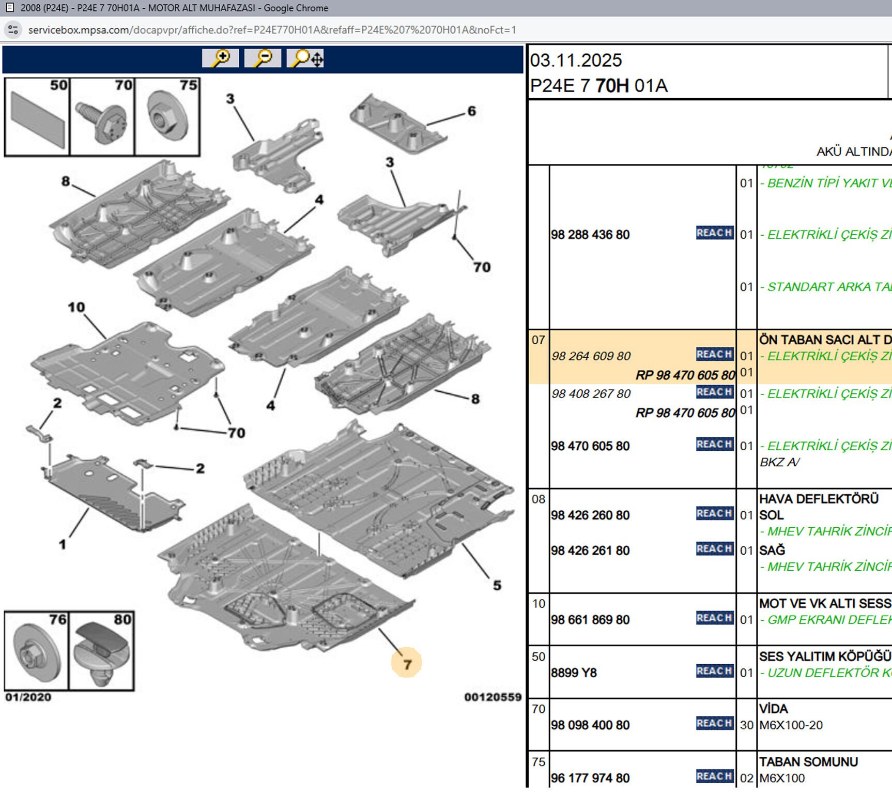Click REACH badge for screw 98 098 400 80
The image size is (892, 794).
tap(714, 724)
